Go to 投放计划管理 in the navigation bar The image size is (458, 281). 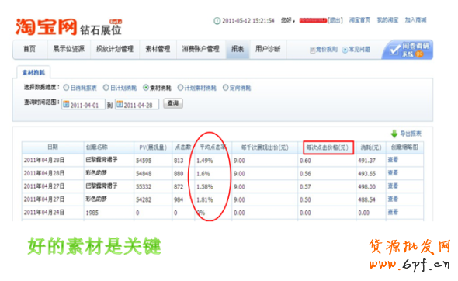coord(115,49)
